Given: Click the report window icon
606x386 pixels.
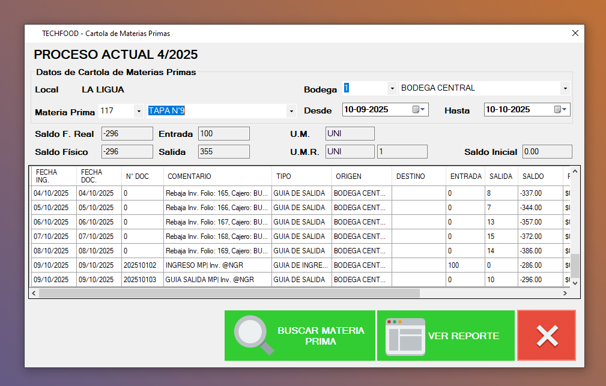Looking at the screenshot, I should pos(405,336).
